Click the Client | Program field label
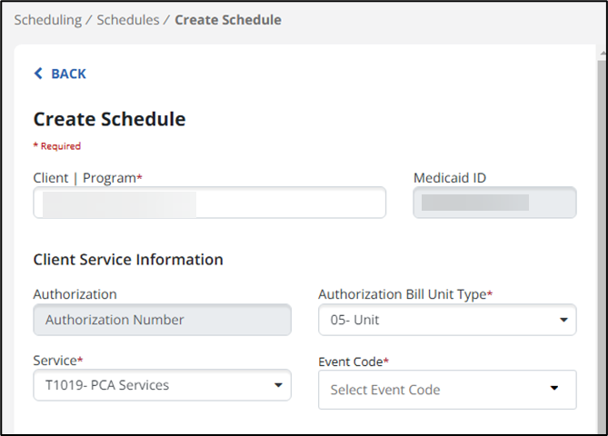The width and height of the screenshot is (608, 436). pyautogui.click(x=87, y=178)
